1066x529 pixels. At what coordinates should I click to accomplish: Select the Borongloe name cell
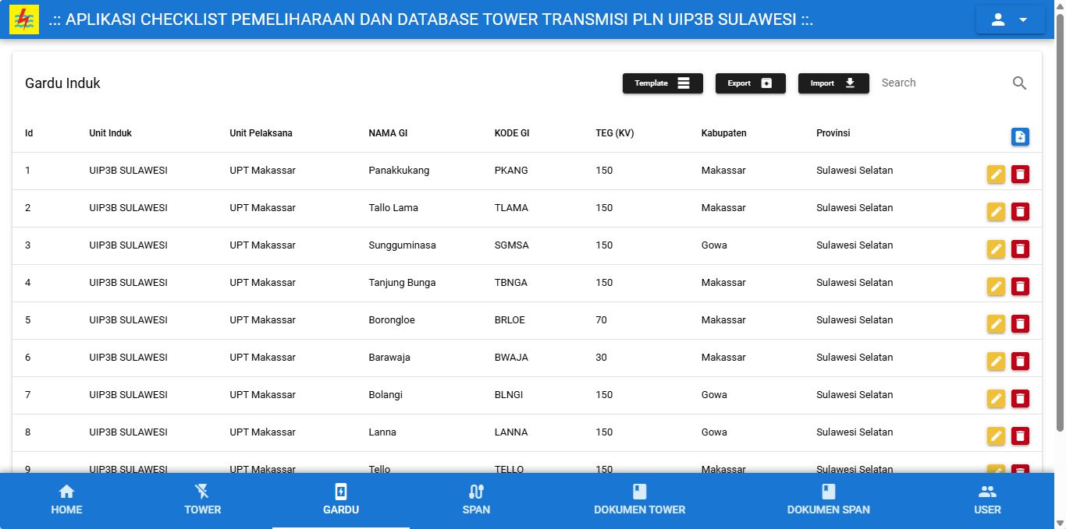392,320
